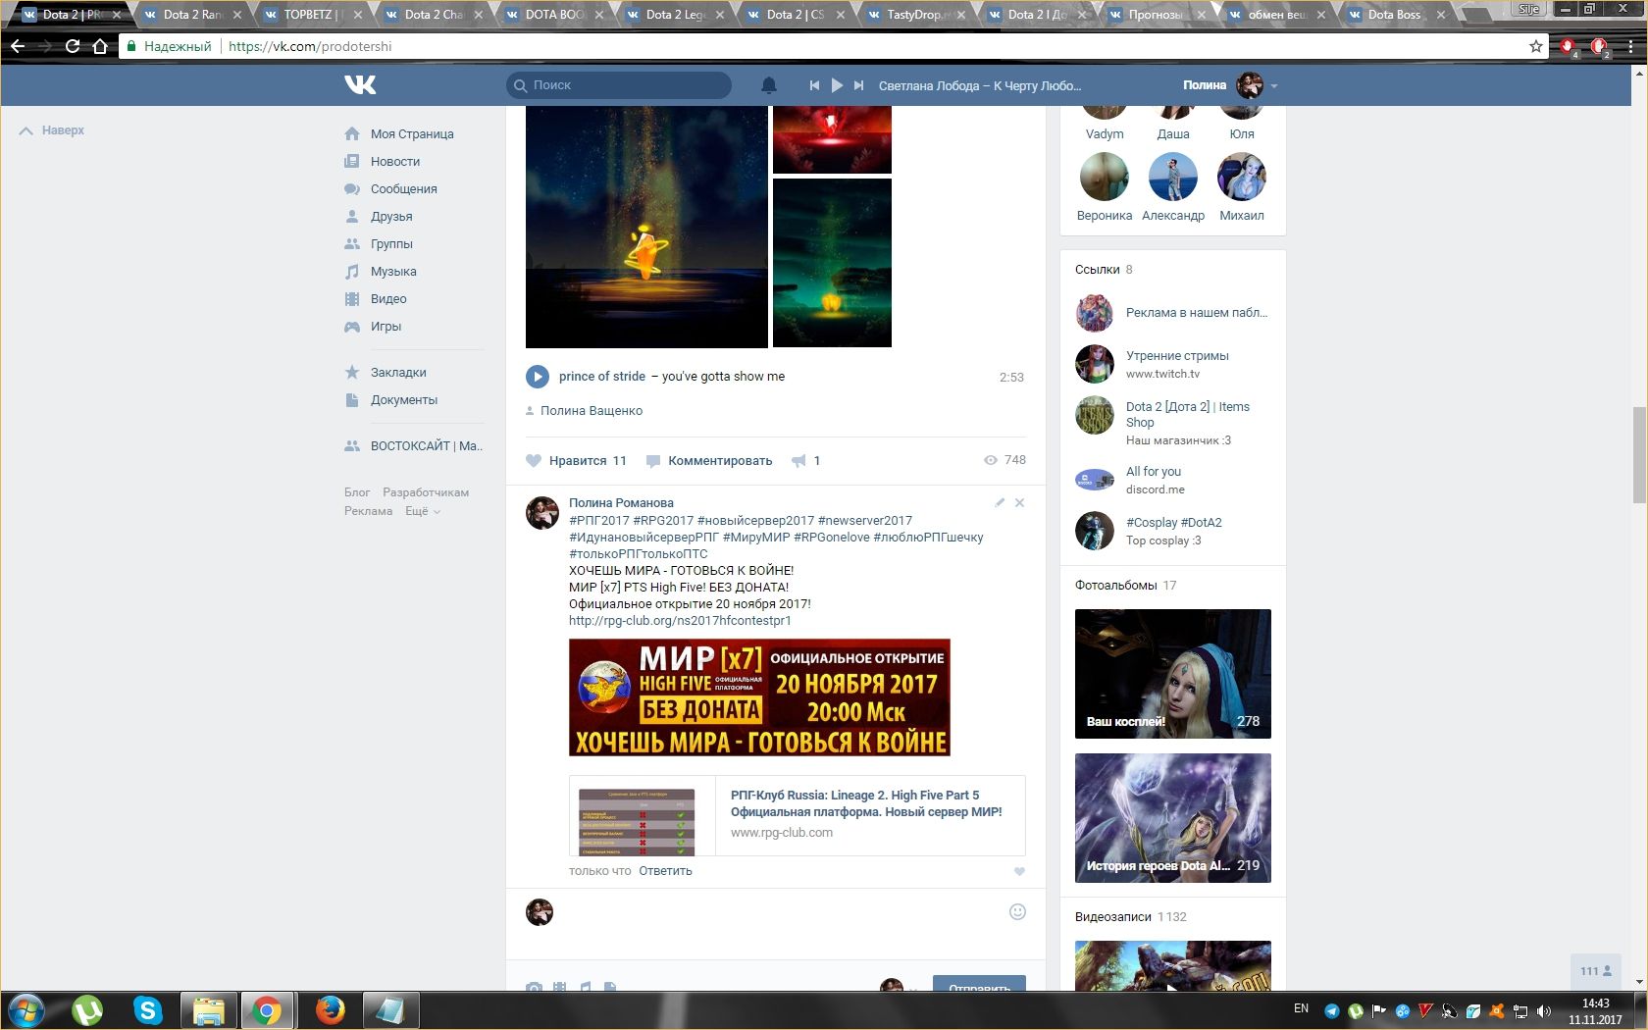Open Группы in sidebar
1648x1030 pixels.
[x=391, y=243]
